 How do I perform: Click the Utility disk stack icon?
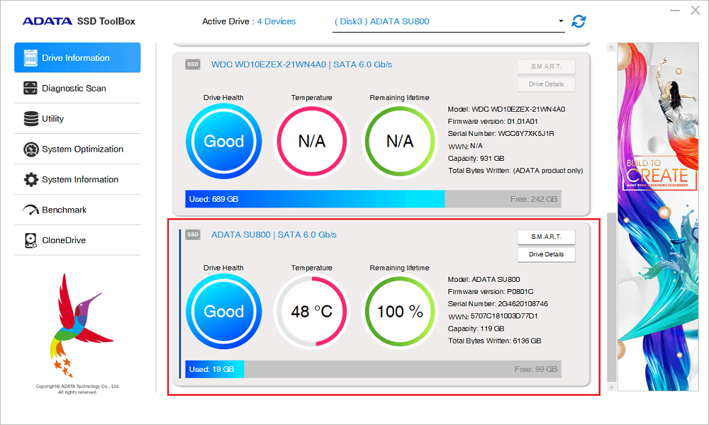point(30,119)
